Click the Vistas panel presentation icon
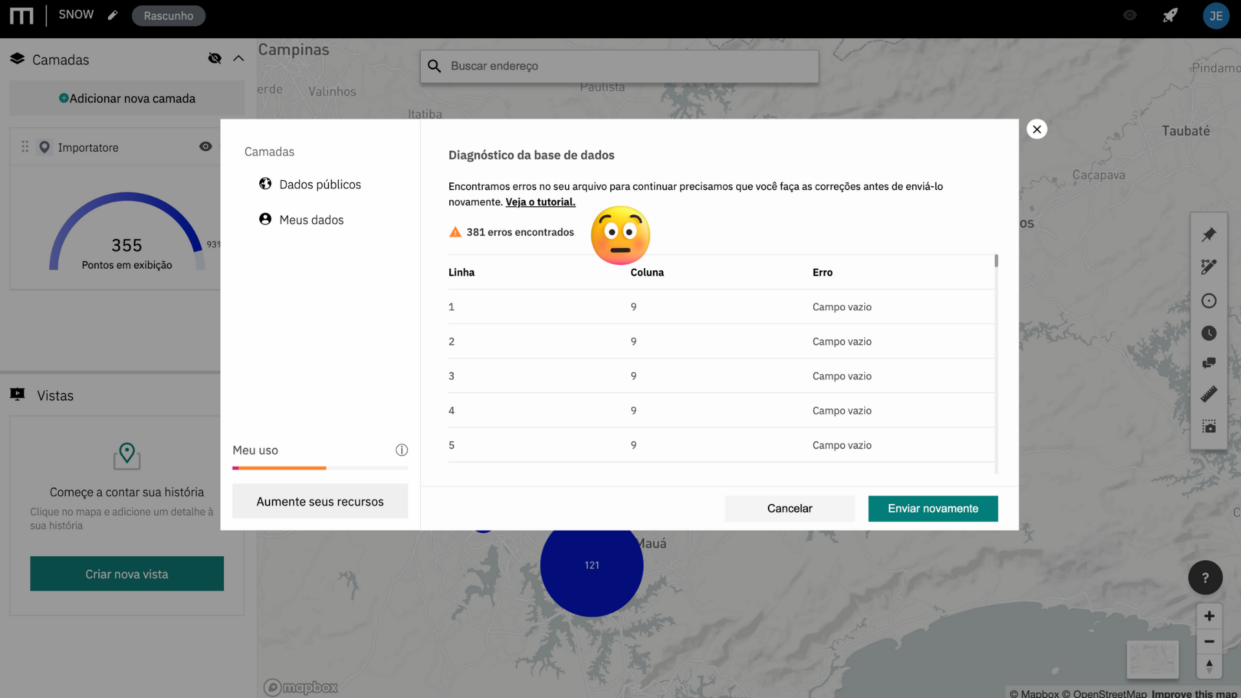Viewport: 1241px width, 698px height. tap(17, 394)
